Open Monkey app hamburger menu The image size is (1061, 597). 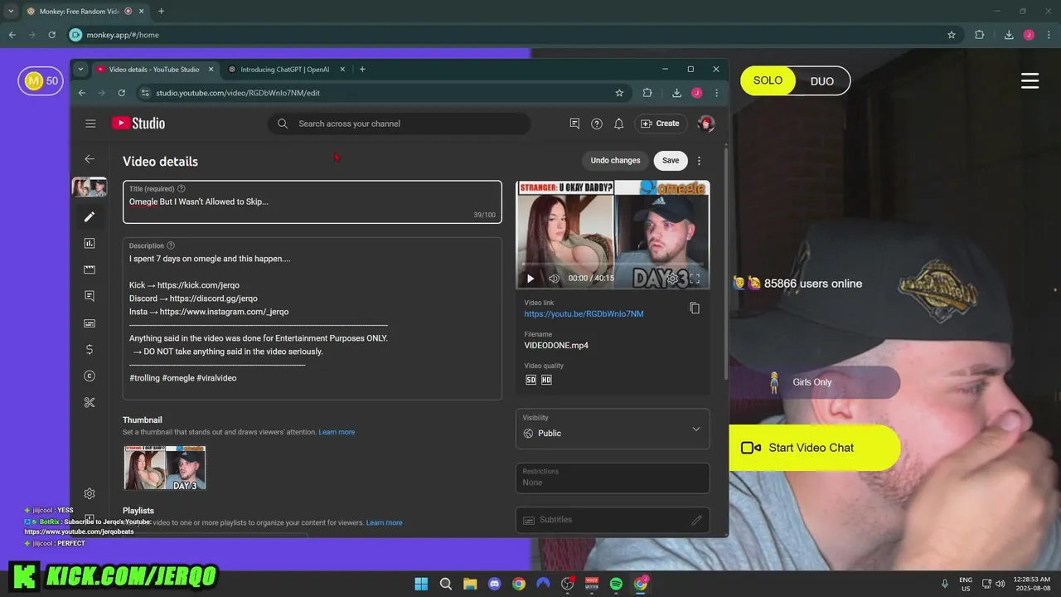1030,80
